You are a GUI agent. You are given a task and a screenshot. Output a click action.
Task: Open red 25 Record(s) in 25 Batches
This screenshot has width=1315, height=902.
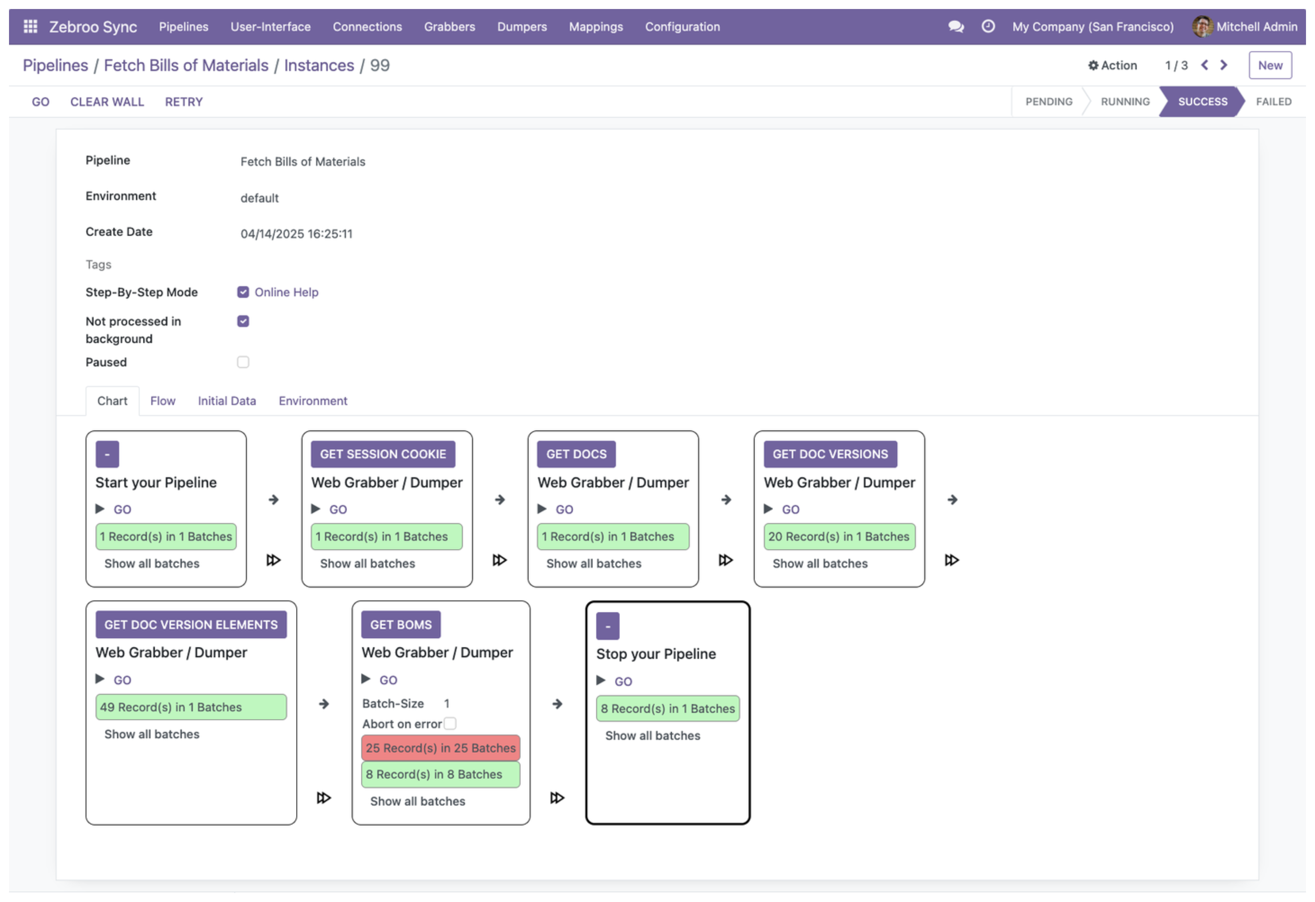440,747
